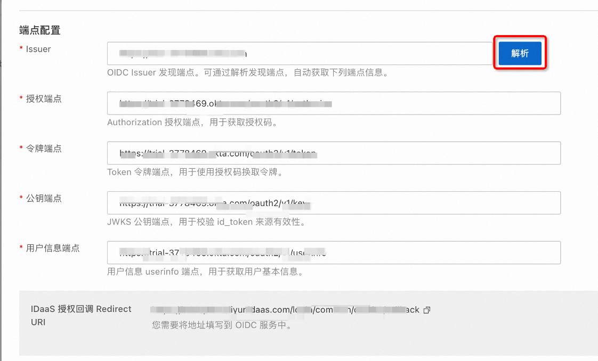Click the IDaaS 授权回调 Redirect URI label

(81, 315)
